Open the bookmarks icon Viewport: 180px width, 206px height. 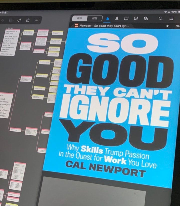(171, 18)
